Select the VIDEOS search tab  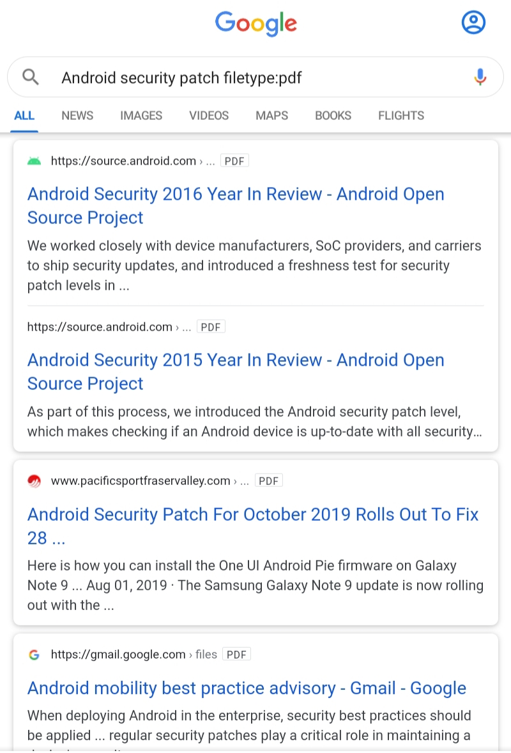tap(208, 116)
